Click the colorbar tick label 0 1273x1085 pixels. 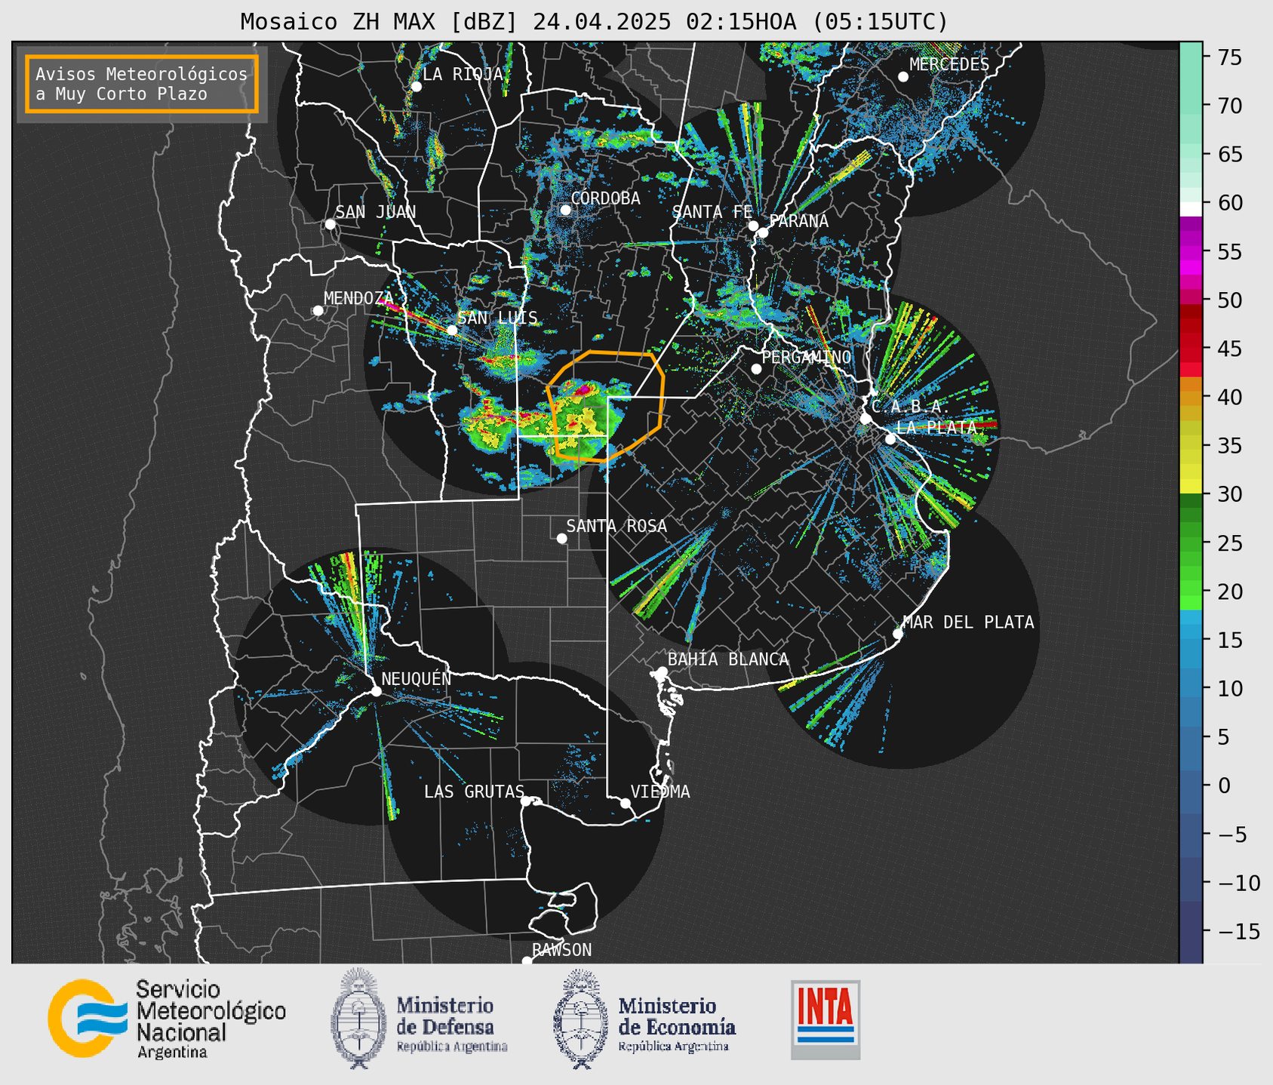click(1223, 785)
